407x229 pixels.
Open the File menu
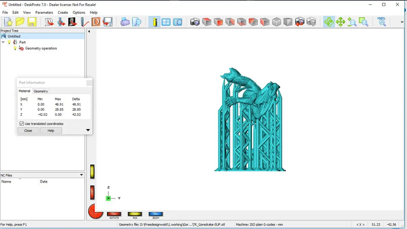(x=5, y=12)
